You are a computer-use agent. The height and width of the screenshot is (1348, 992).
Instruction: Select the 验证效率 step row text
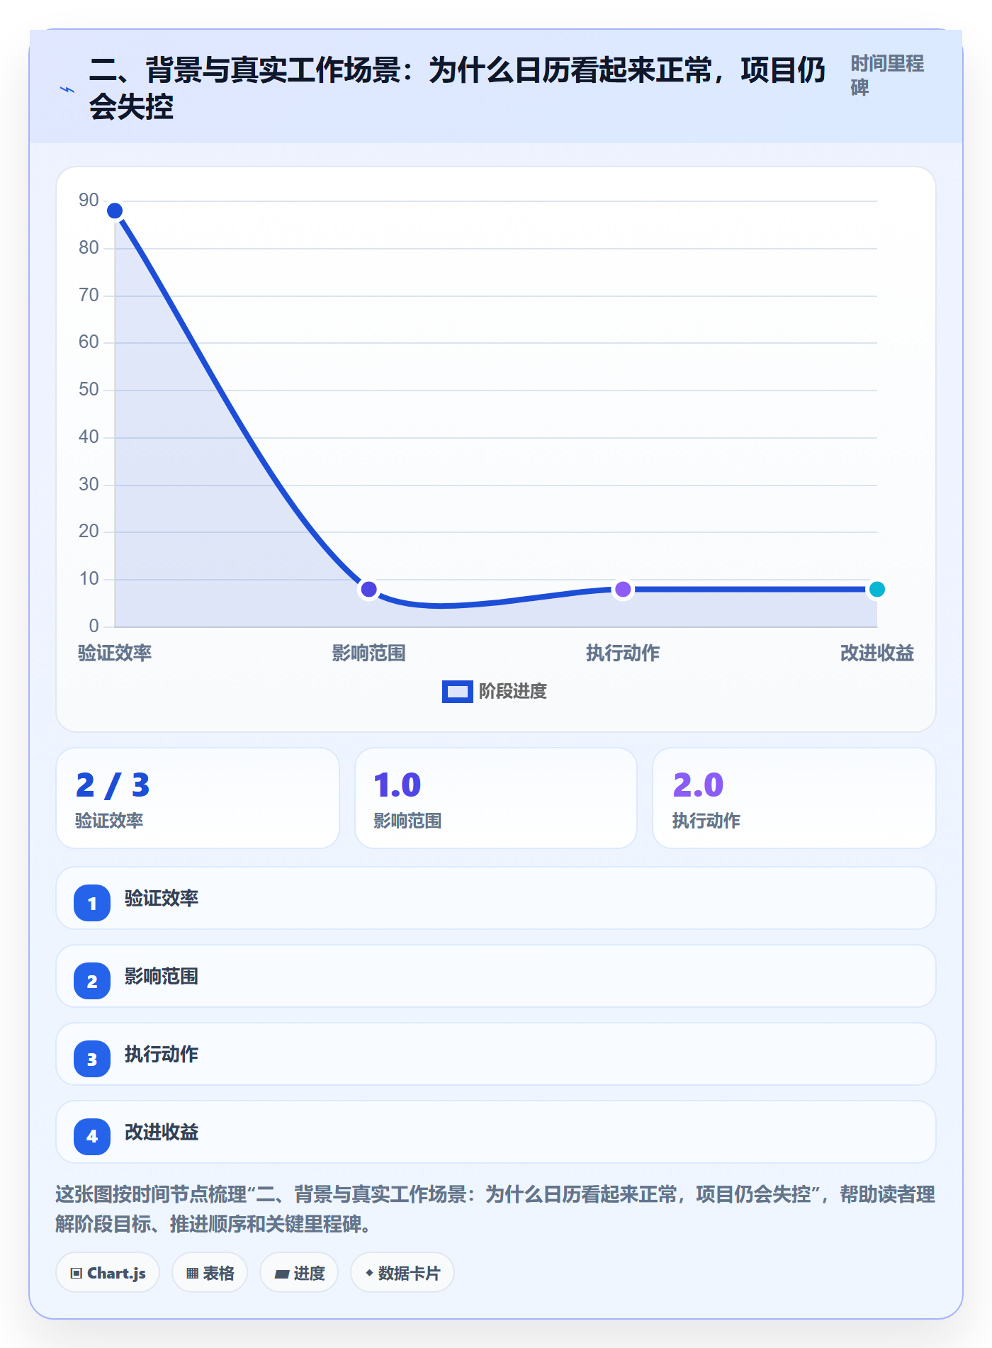[162, 898]
